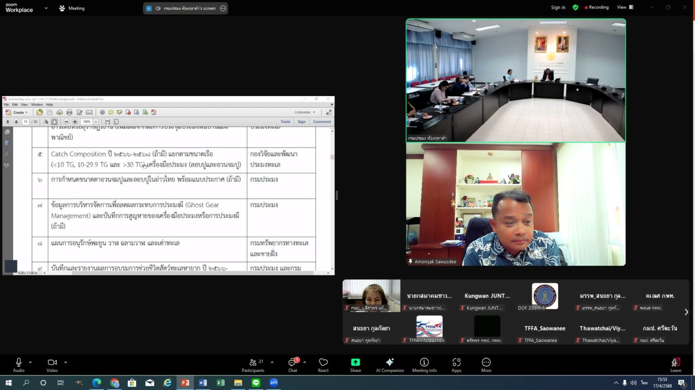This screenshot has width=695, height=390.
Task: Expand the Video options arrow
Action: [66, 362]
